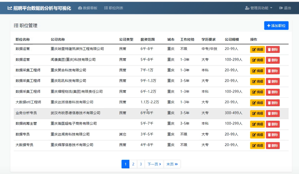Edit the 重庆吼吼科技有限公司 job
299x174 pixels.
click(258, 82)
